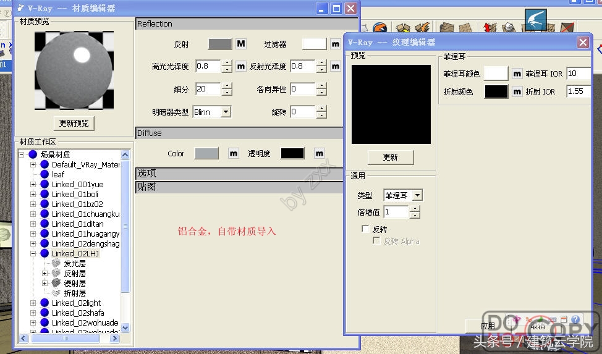Viewport: 602px width, 354px height.
Task: Select Linked_02wohuade material in tree
Action: pos(85,322)
